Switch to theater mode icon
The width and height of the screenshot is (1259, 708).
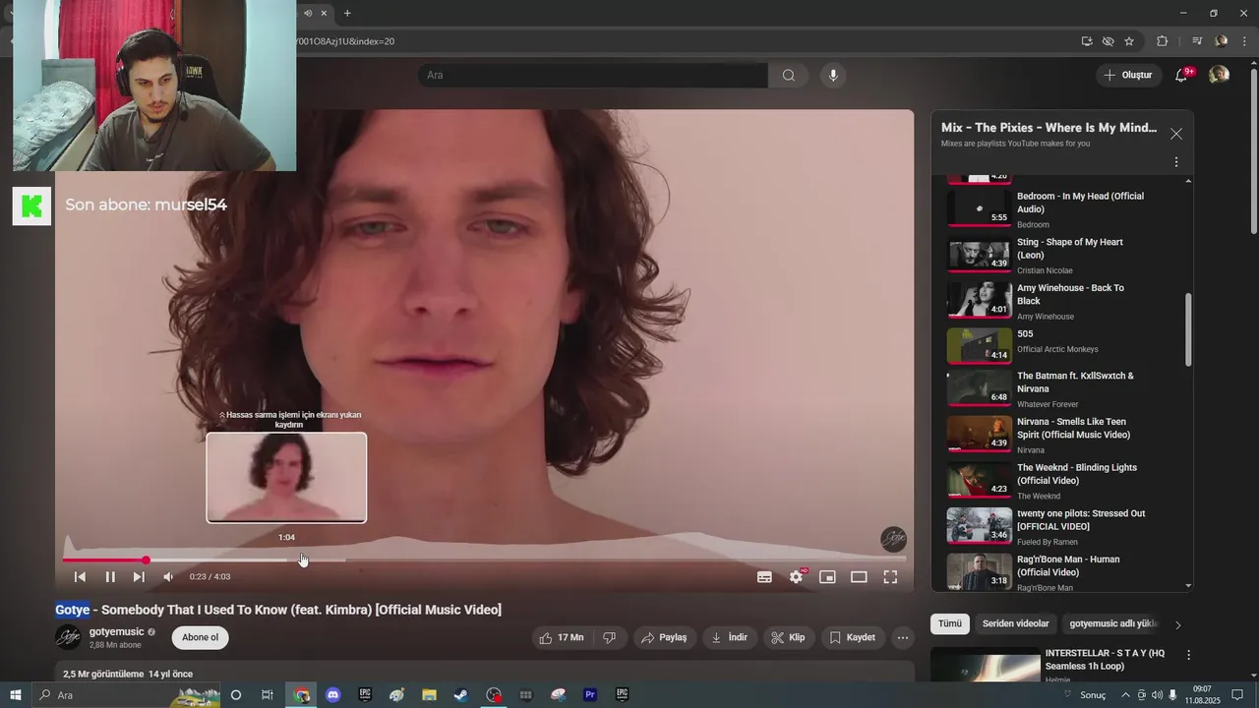(859, 577)
